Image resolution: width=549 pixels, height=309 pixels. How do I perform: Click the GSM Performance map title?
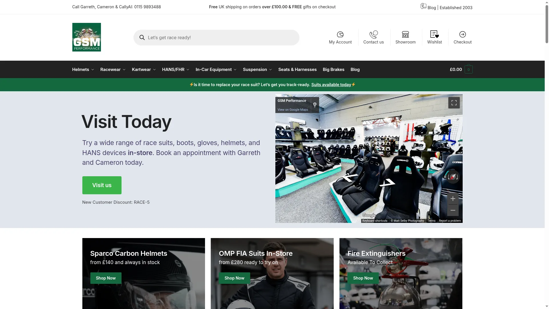tap(292, 101)
